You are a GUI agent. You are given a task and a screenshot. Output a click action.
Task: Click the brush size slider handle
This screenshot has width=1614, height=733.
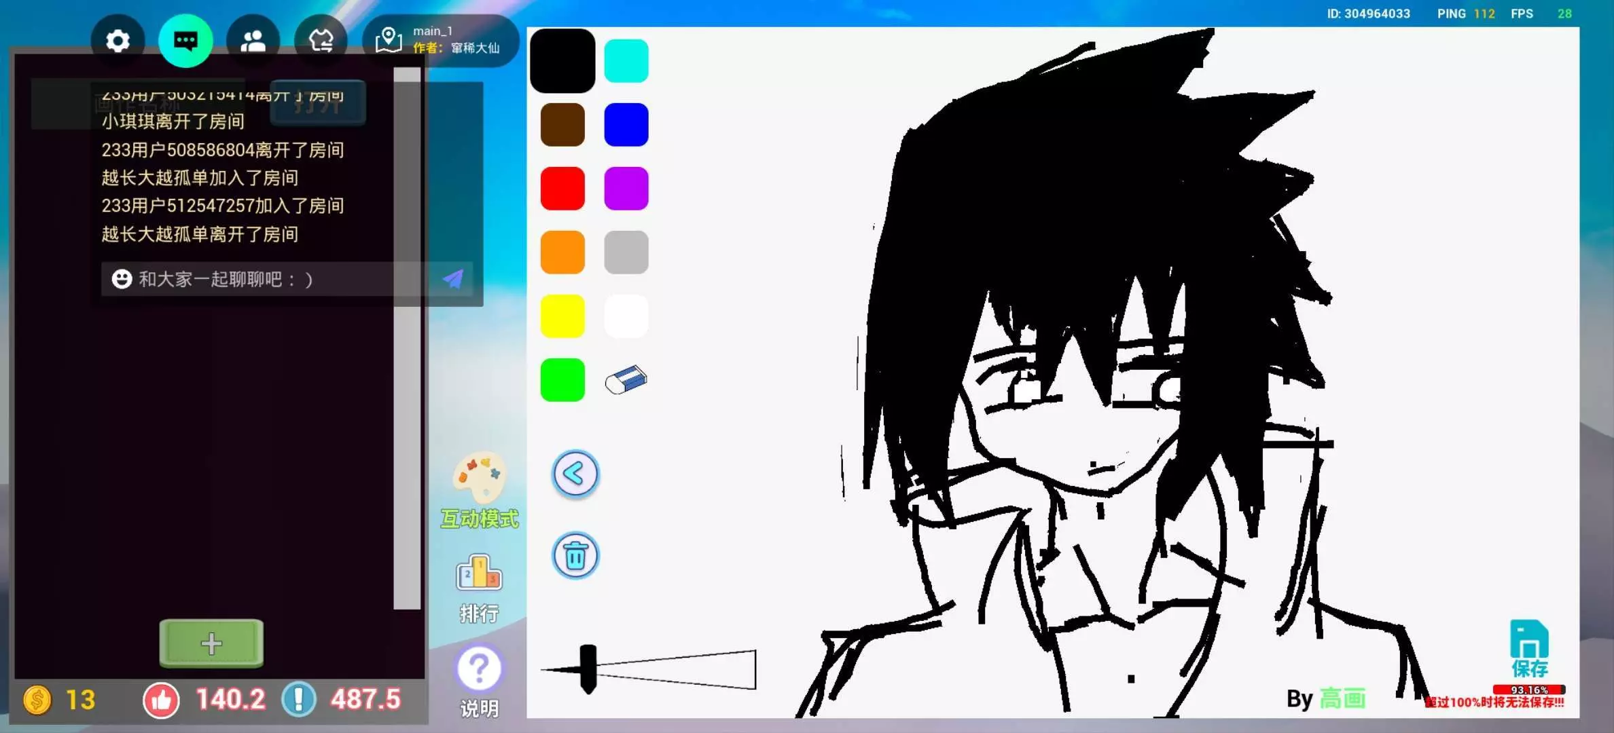(588, 669)
